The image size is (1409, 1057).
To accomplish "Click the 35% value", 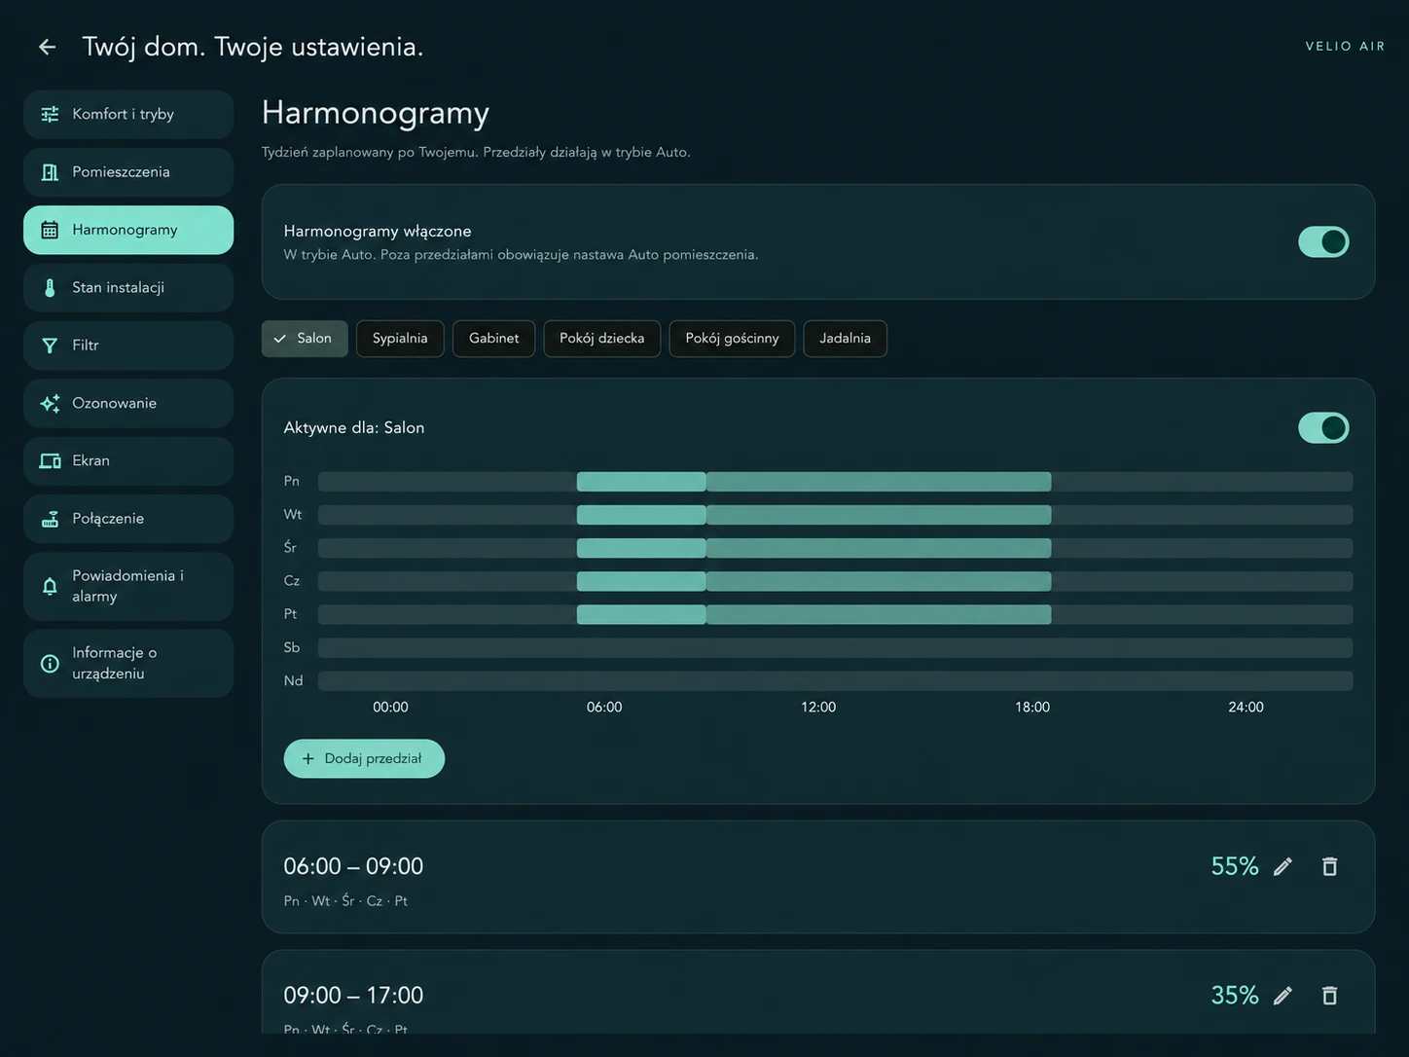I will [1235, 996].
